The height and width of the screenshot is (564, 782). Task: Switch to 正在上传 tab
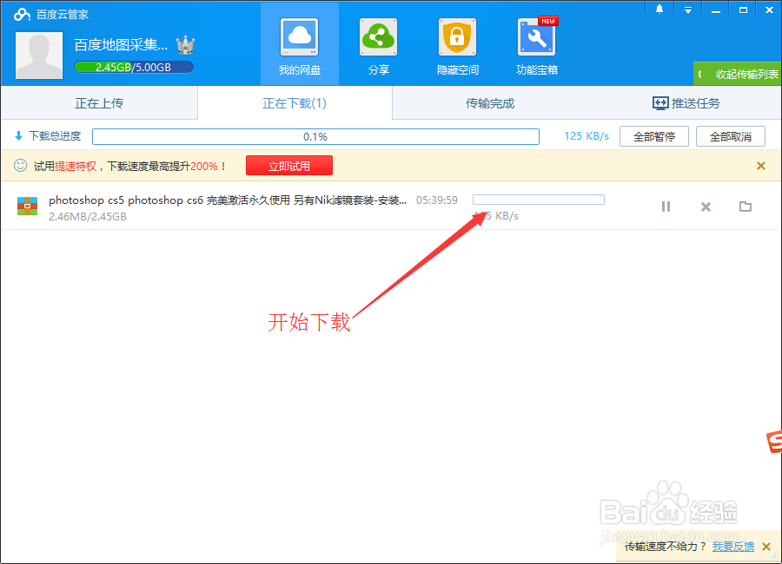pos(99,103)
